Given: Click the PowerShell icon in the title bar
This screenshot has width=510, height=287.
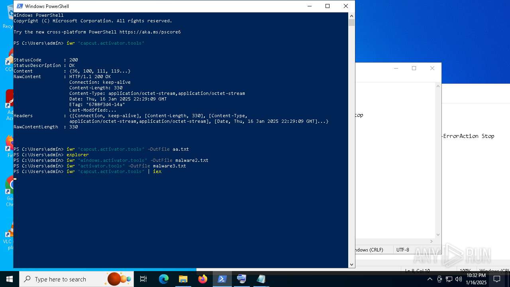Looking at the screenshot, I should [20, 6].
